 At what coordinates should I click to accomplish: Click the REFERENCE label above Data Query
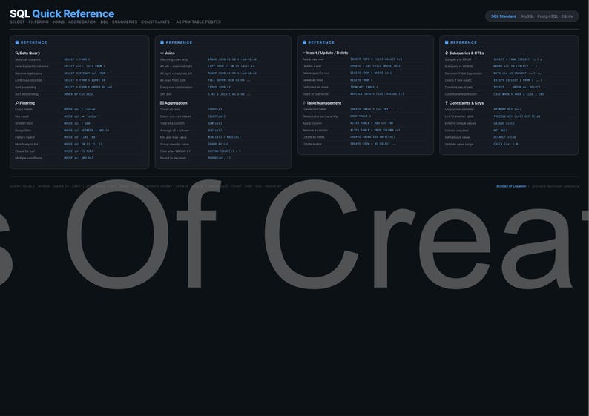34,42
